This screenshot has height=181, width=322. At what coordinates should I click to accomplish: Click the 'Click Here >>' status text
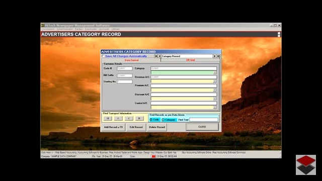click(x=47, y=152)
